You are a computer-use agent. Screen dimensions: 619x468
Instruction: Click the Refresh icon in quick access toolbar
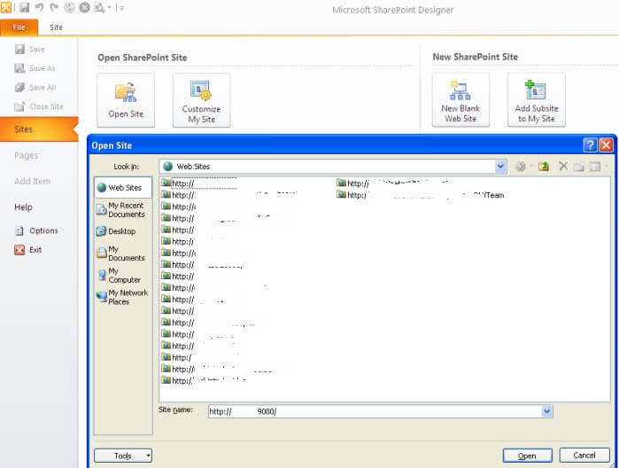[x=69, y=7]
